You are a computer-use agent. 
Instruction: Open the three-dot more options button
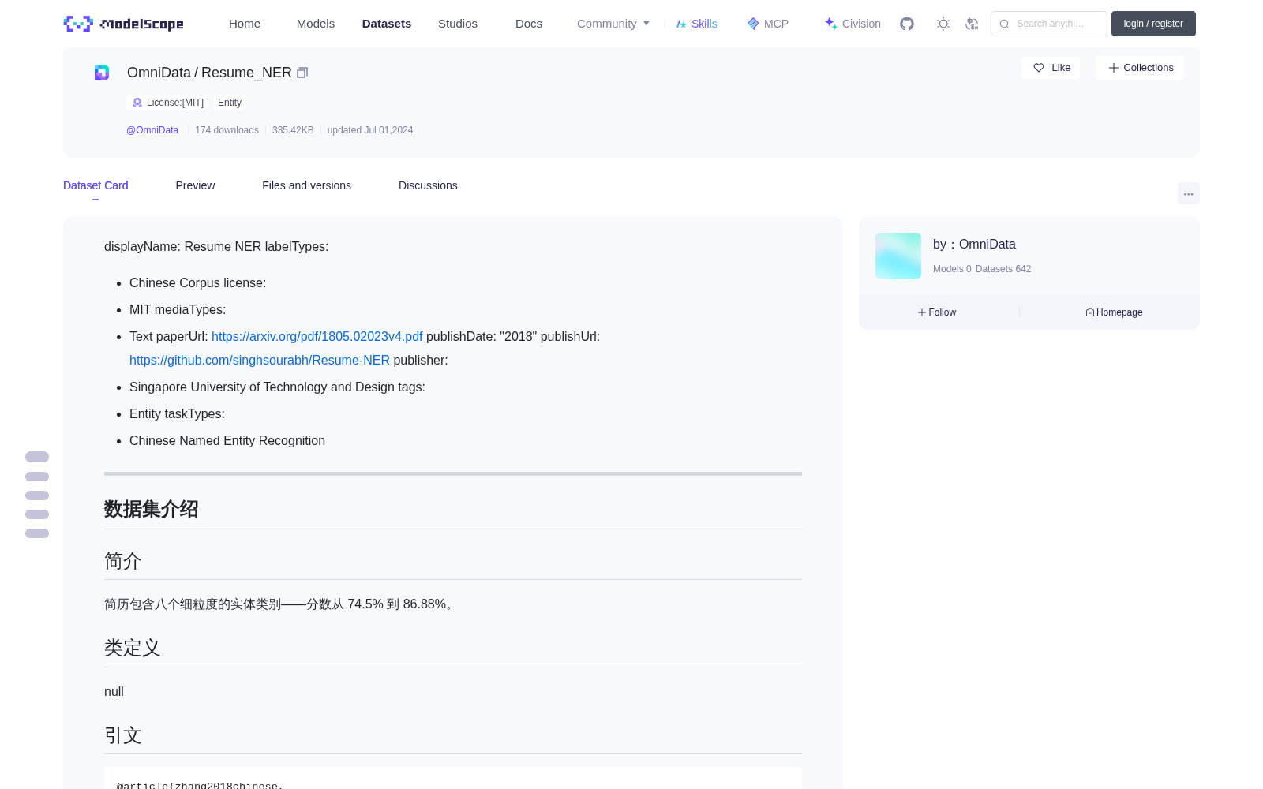pyautogui.click(x=1189, y=193)
